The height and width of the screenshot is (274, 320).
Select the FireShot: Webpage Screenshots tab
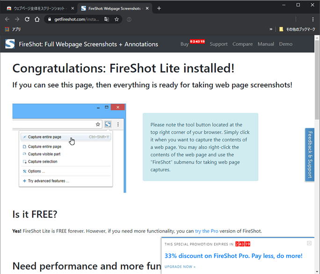coord(114,8)
